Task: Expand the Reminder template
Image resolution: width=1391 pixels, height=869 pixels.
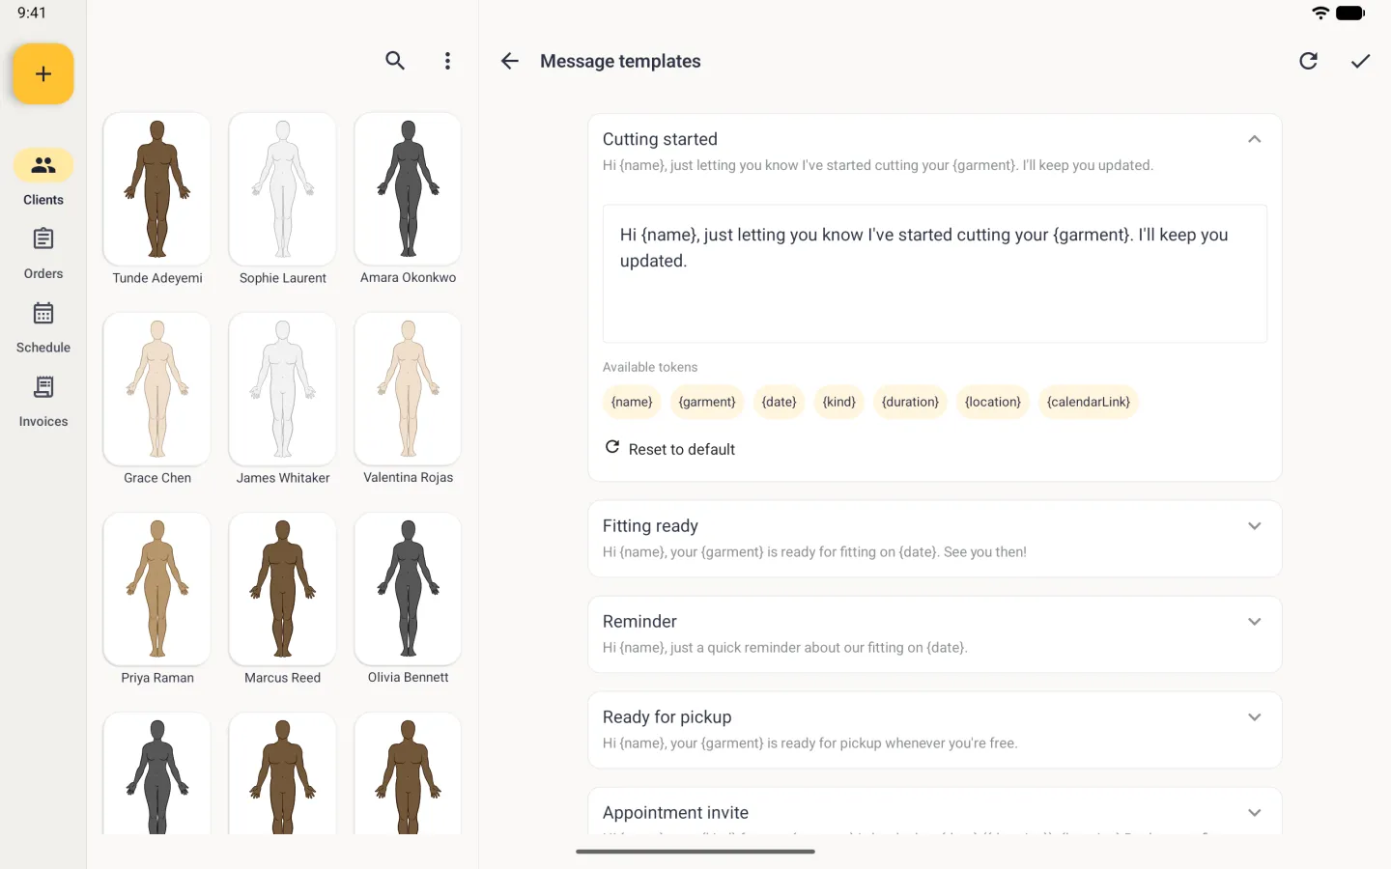Action: 1254,622
